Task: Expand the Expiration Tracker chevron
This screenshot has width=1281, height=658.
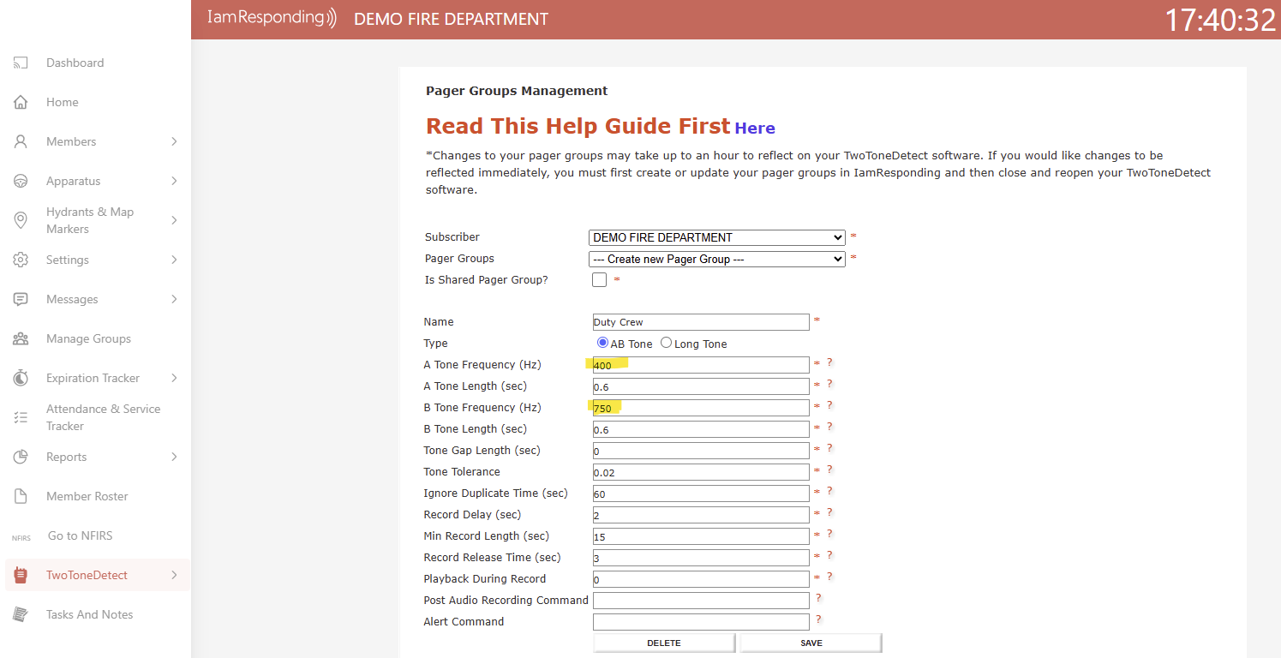Action: click(x=174, y=378)
